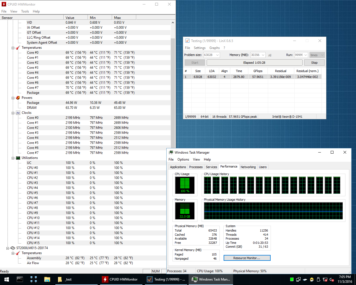Viewport: 356px width, 285px height.
Task: Open the Tools menu in HWMonitor
Action: tap(25, 11)
